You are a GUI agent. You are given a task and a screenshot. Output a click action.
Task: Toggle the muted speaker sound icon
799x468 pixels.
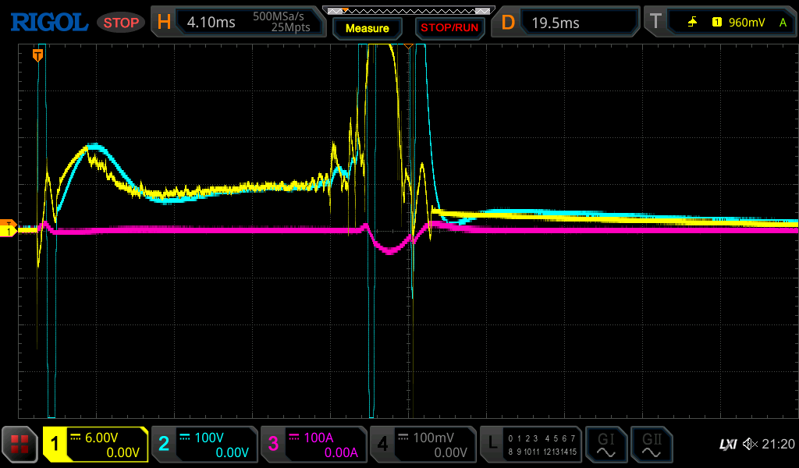(x=751, y=445)
